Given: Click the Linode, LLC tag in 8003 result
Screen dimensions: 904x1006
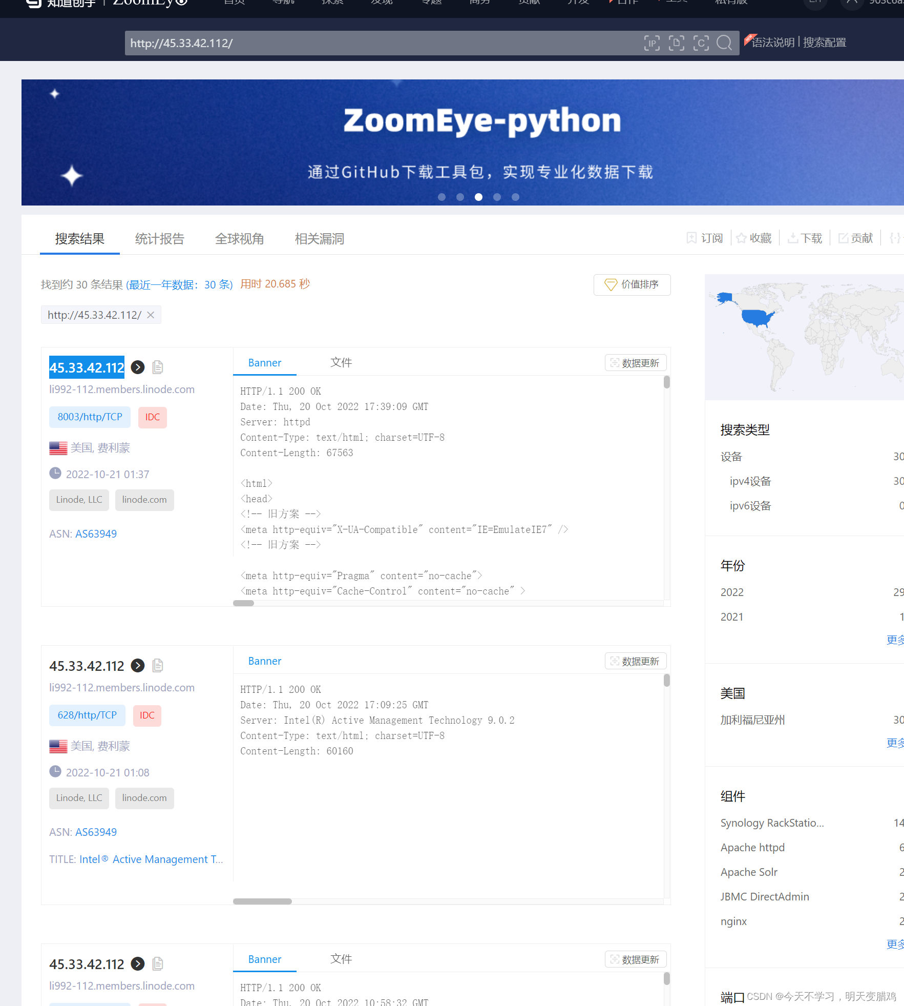Looking at the screenshot, I should (x=79, y=500).
